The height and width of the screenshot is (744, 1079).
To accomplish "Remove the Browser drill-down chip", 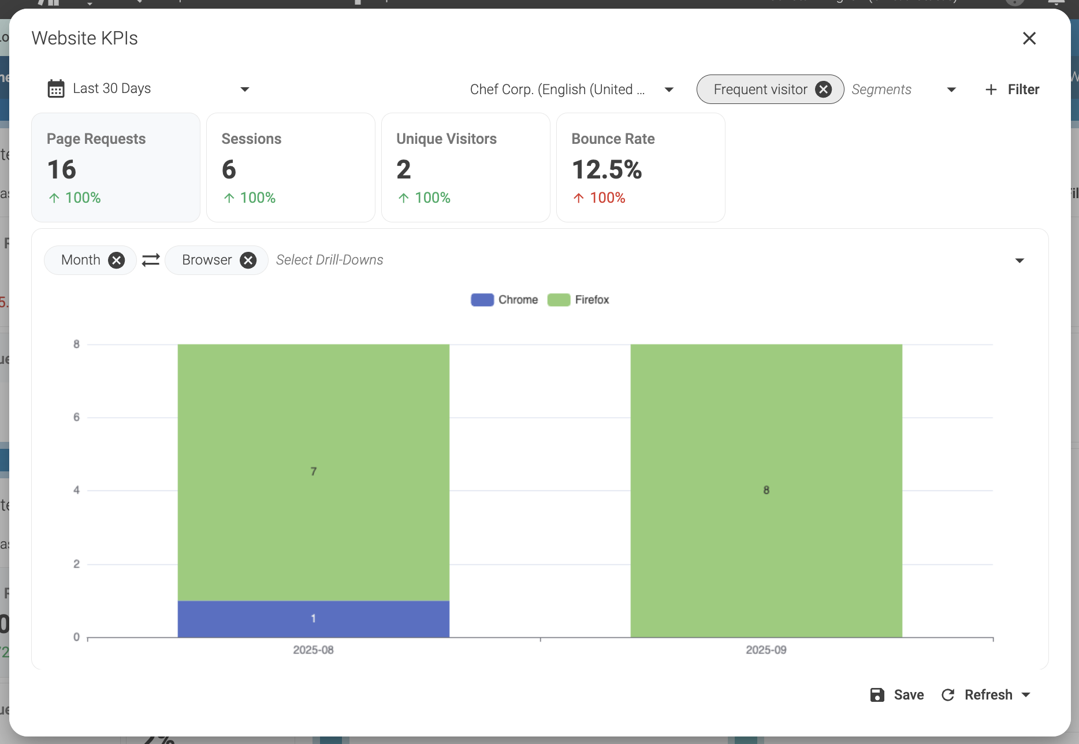I will 248,260.
